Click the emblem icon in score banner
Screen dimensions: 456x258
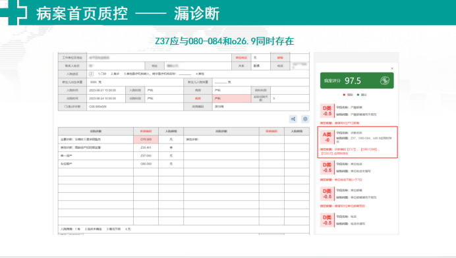(x=385, y=80)
